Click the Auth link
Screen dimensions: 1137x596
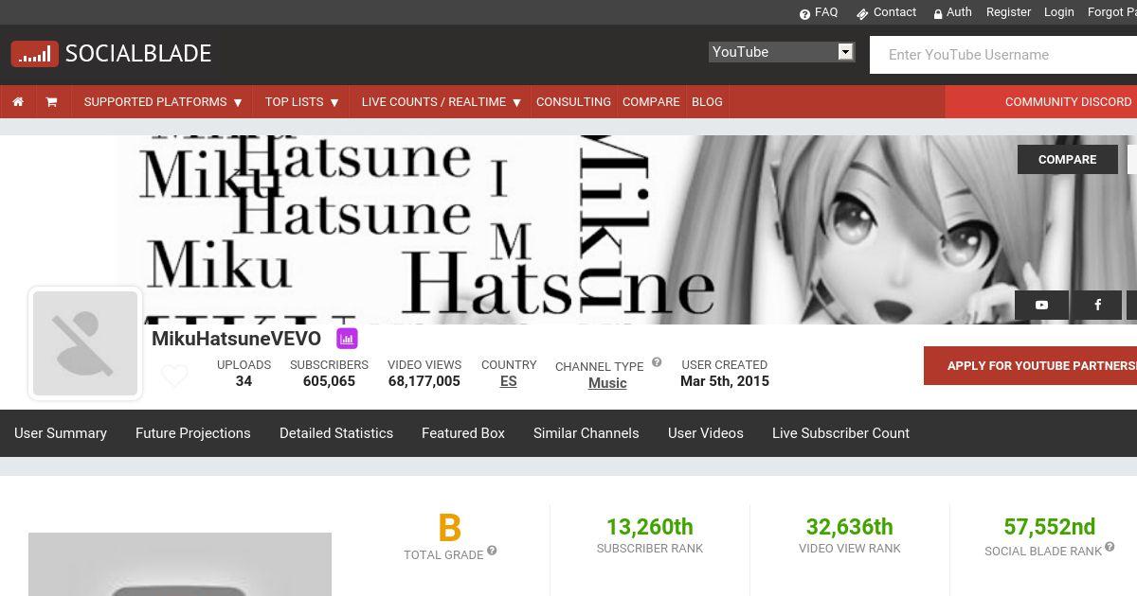[959, 12]
